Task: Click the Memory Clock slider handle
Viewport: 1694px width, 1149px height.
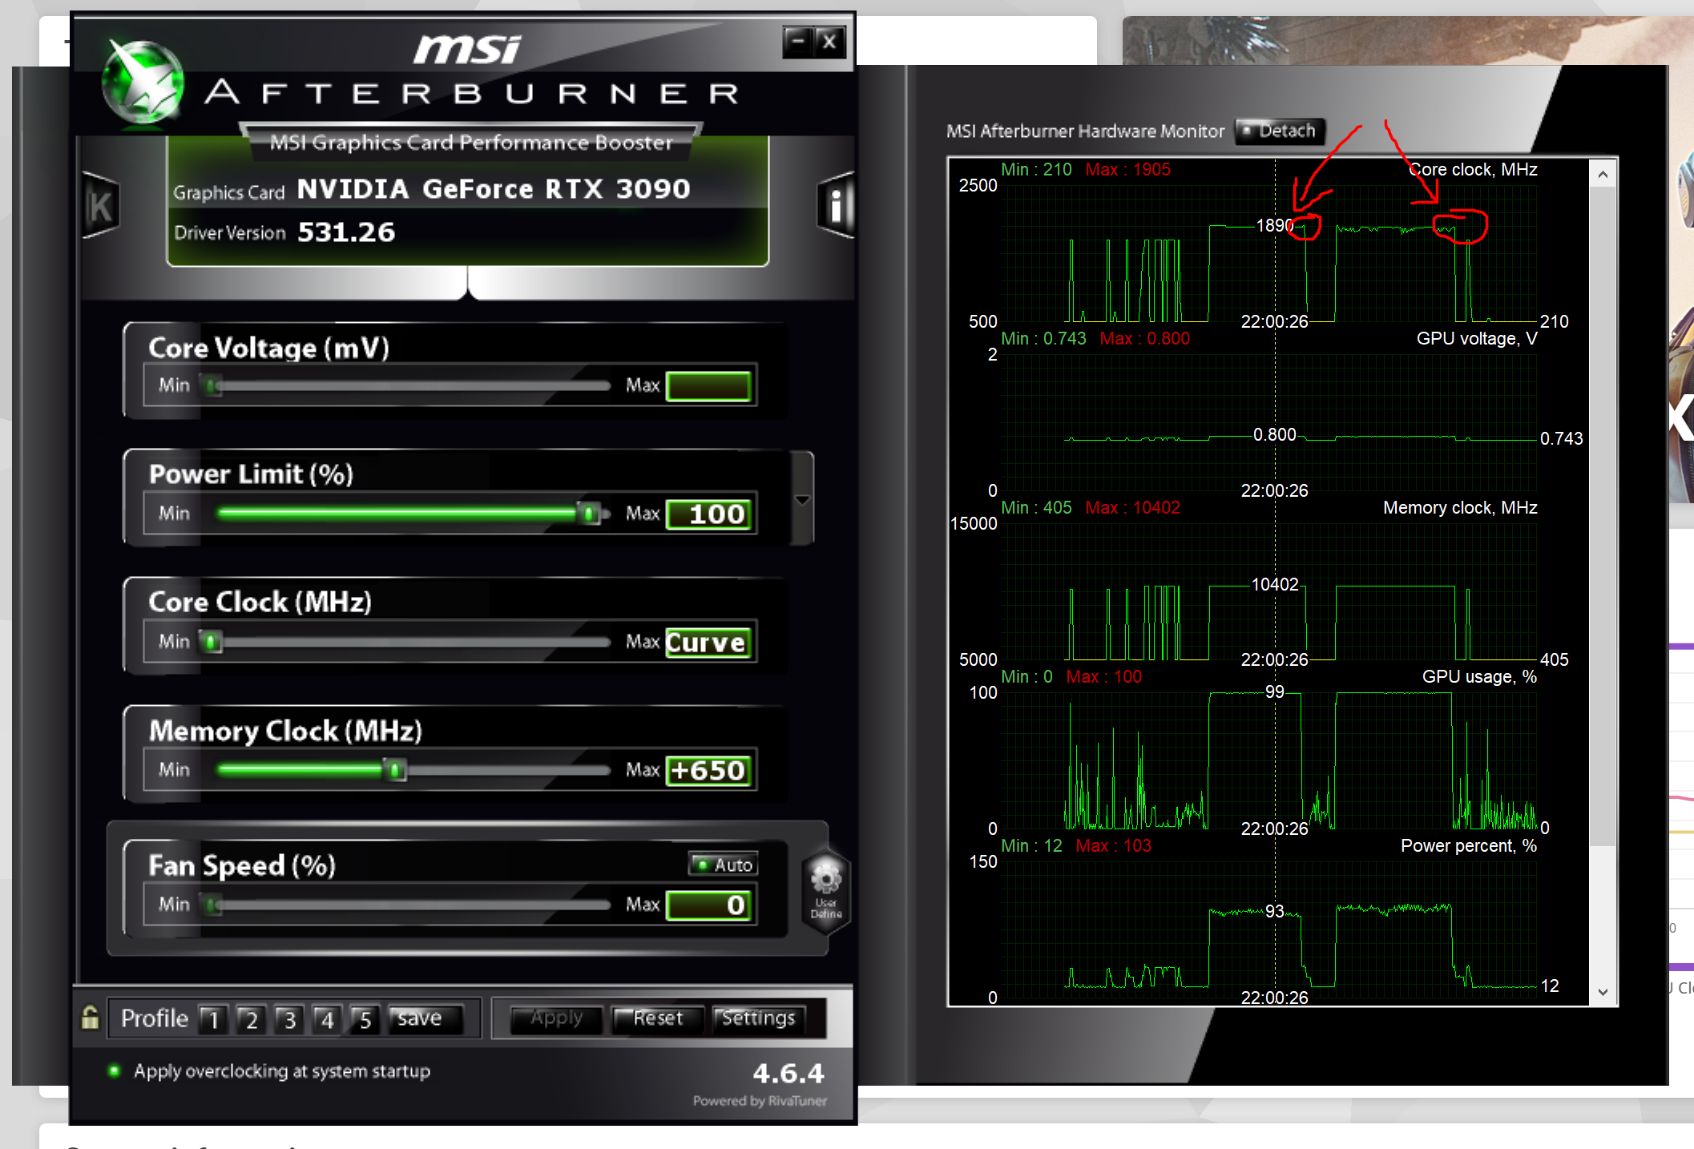Action: 394,770
